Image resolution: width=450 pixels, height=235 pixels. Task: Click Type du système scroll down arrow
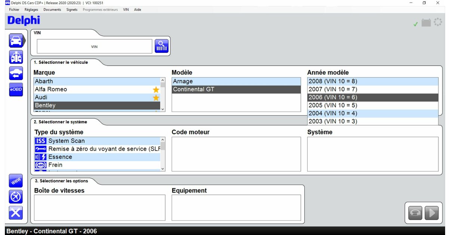[x=163, y=169]
